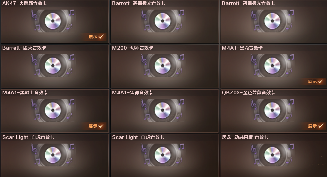Select the AK47-火麒麟 sound card disc icon
The height and width of the screenshot is (177, 327).
[x=53, y=21]
